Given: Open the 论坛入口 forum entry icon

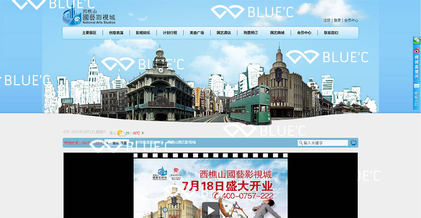Looking at the screenshot, I should (x=416, y=96).
